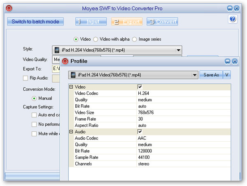Viewport: 247px width, 186px height.
Task: Switch to batch mode
Action: [x=35, y=21]
